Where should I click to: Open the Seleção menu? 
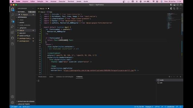click(x=40, y=1)
